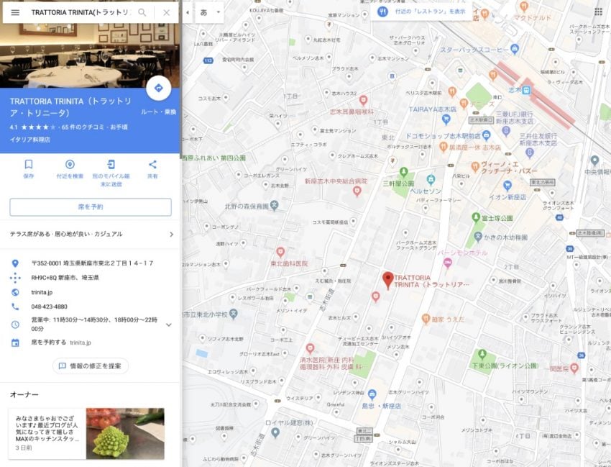Expand the business hours chevron
Image resolution: width=611 pixels, height=467 pixels.
169,325
